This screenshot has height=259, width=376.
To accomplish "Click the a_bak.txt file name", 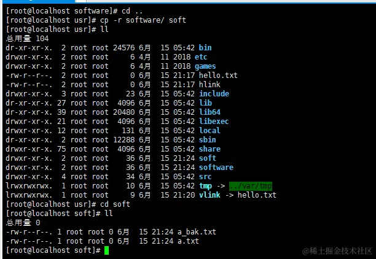I will pyautogui.click(x=197, y=232).
